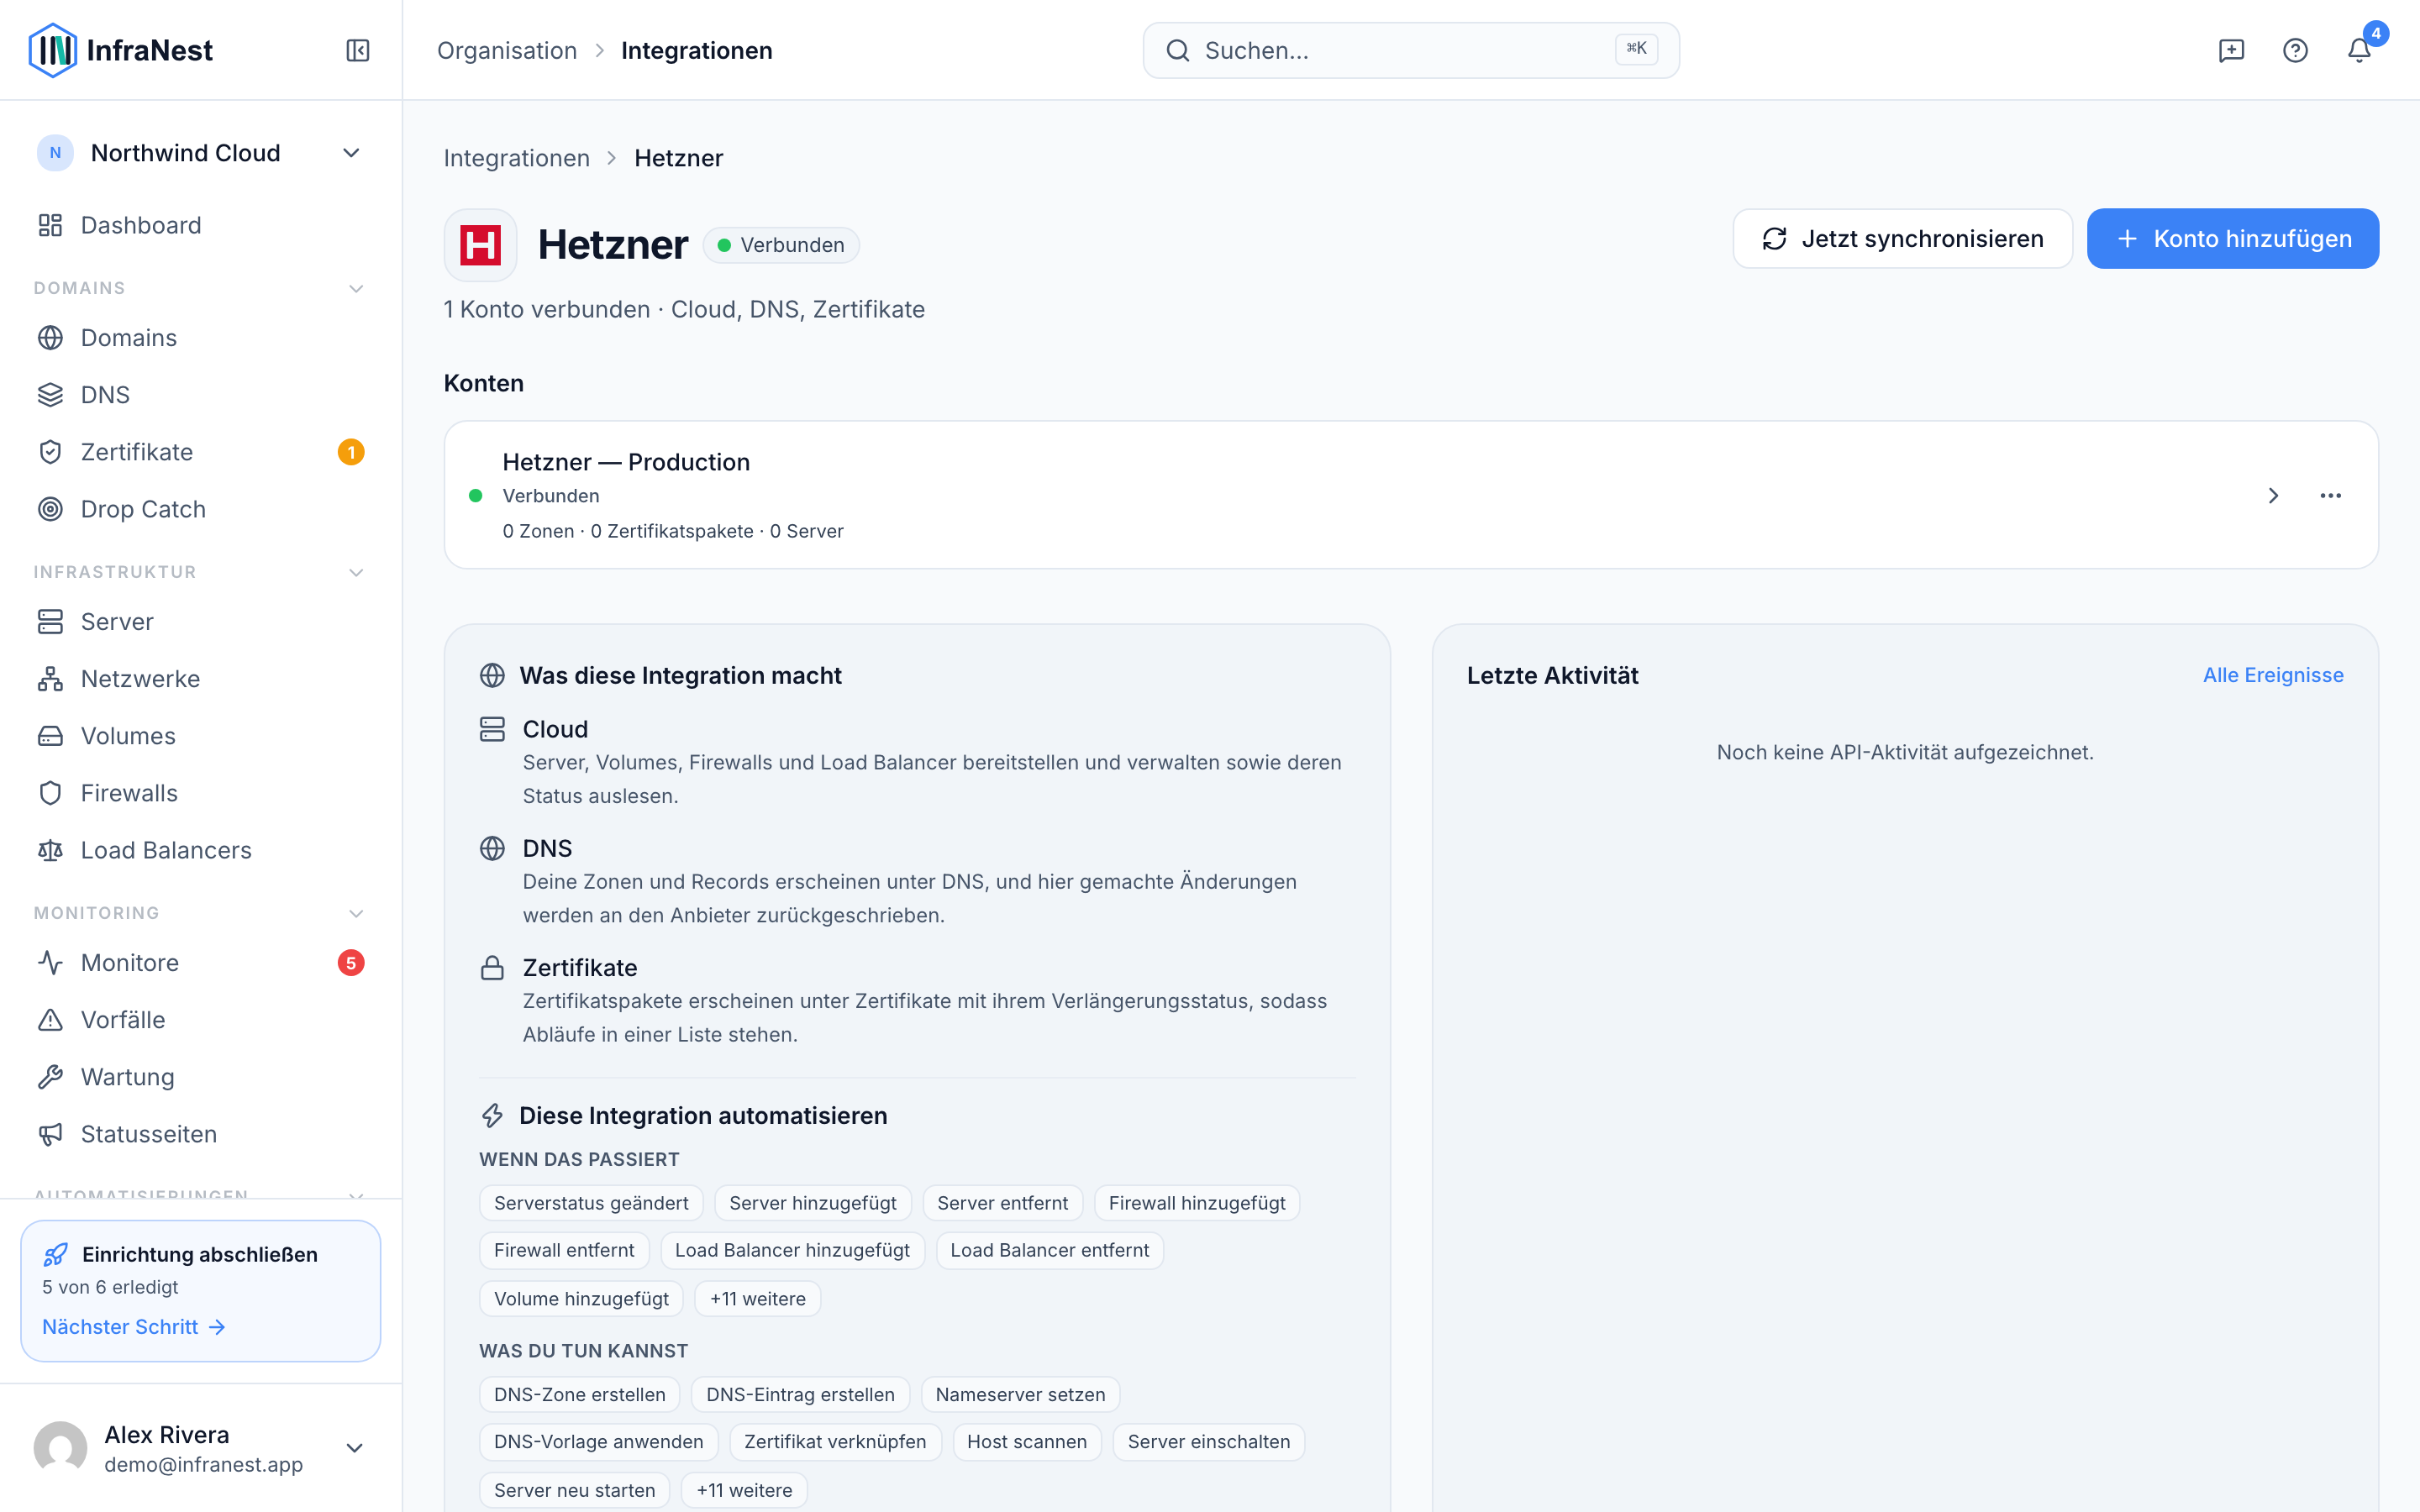This screenshot has width=2420, height=1512.
Task: Select the Serverstatus geändert trigger chip
Action: (x=591, y=1203)
